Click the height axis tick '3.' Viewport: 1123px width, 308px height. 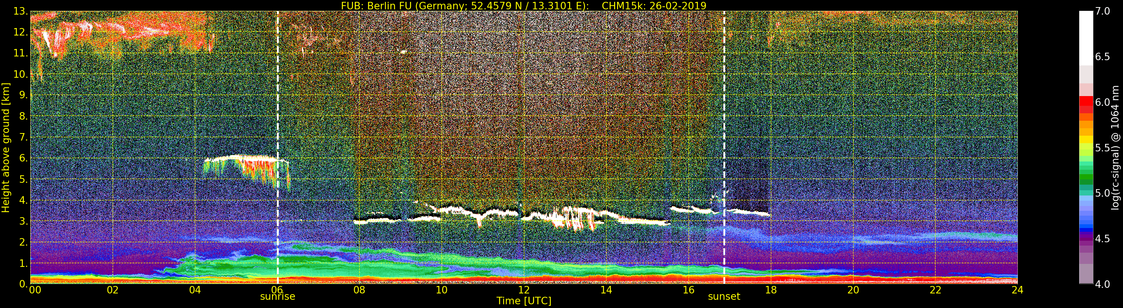coord(24,221)
